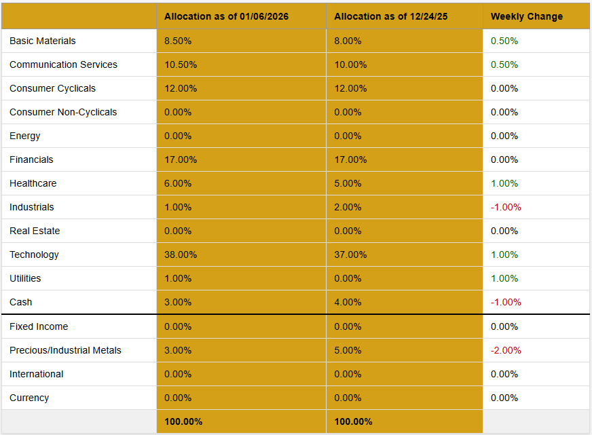The image size is (592, 435).
Task: Click Basic Materials 8.50% allocation cell
Action: [241, 41]
